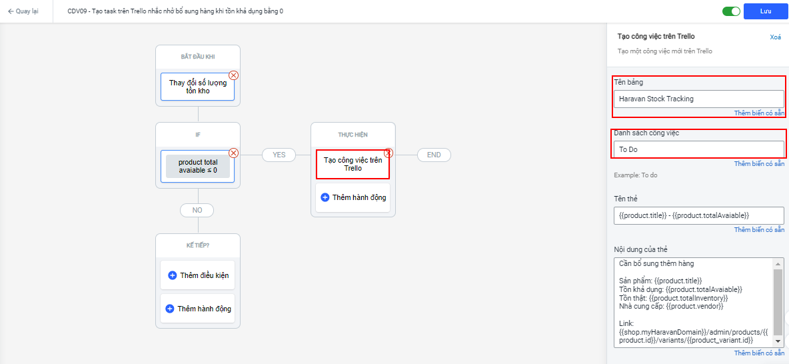This screenshot has width=789, height=364.
Task: Click the 'Danh sách công việc' field
Action: [698, 149]
